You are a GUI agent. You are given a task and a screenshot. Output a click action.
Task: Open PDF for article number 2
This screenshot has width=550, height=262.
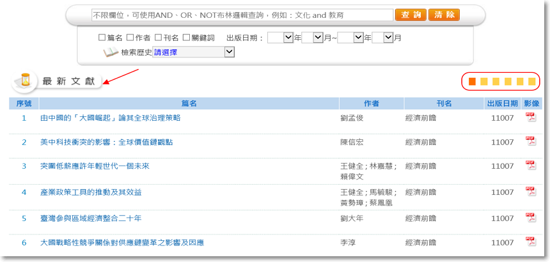tap(530, 141)
